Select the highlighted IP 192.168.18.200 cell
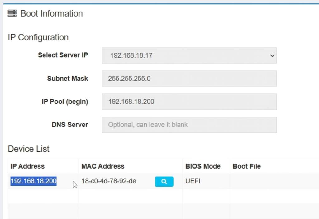319x219 pixels. [33, 181]
